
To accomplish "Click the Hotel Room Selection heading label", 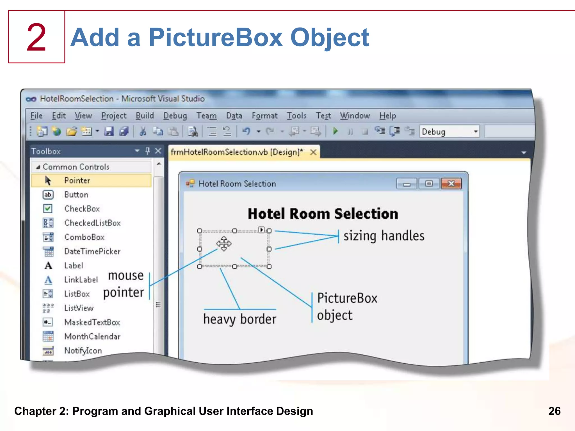I will point(323,214).
